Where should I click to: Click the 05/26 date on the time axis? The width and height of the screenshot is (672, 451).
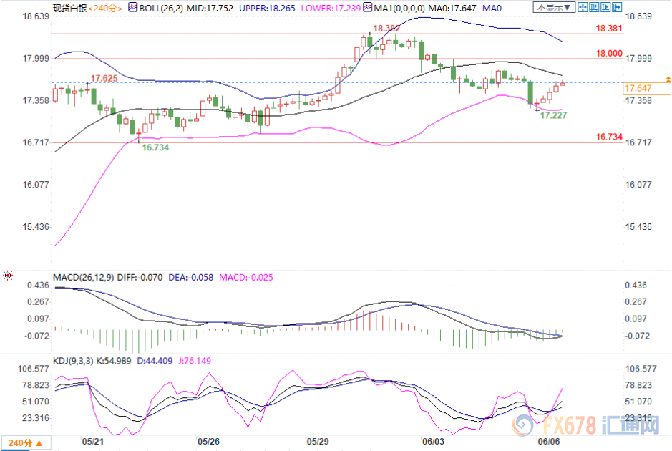coord(209,442)
